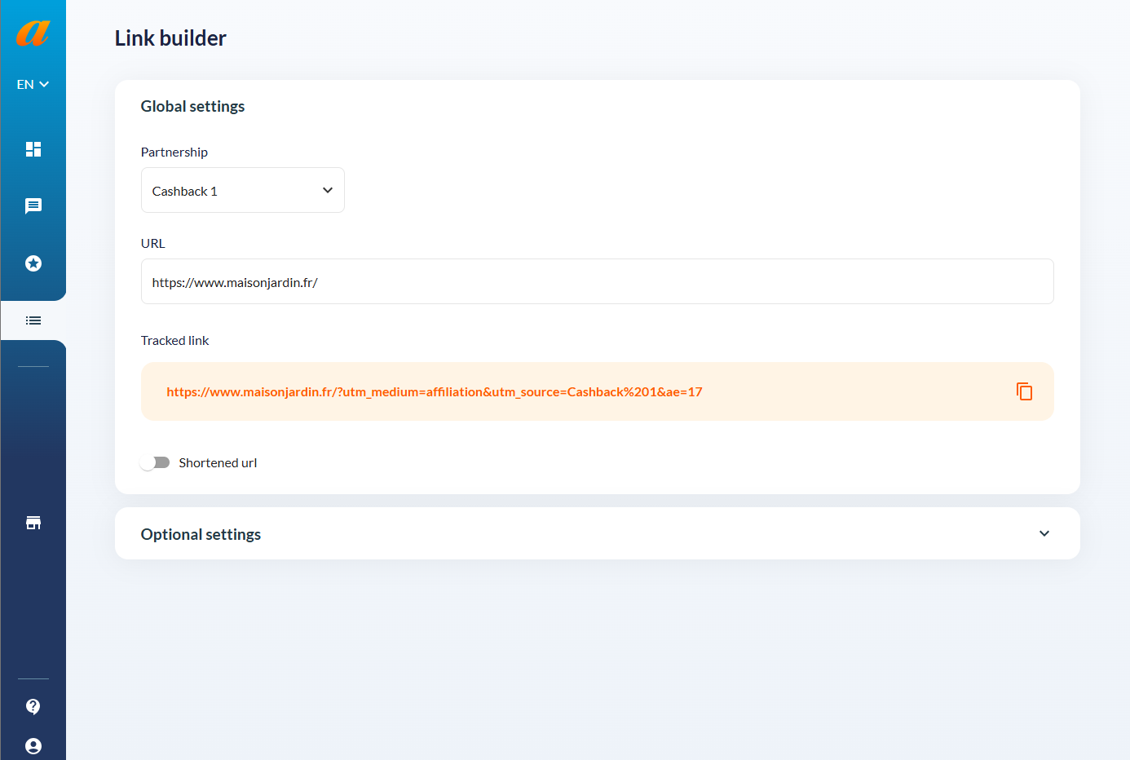Open the store icon in the sidebar
The height and width of the screenshot is (760, 1130).
coord(33,523)
